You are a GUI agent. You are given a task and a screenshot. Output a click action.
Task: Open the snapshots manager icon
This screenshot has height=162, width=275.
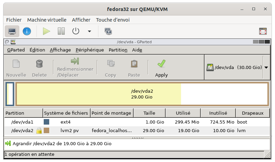click(x=108, y=32)
